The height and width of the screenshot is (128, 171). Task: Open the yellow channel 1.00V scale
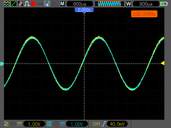click(x=34, y=124)
